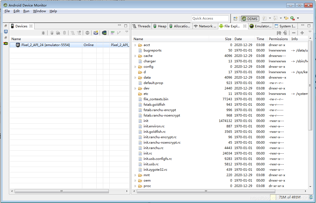Expand the acct folder
Viewport: 316px width, 203px height.
(135, 45)
